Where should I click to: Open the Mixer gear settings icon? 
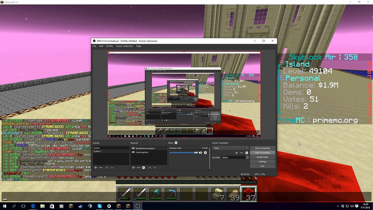176,143
